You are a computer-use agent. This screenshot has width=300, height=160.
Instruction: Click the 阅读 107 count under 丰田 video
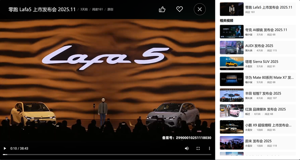(272, 98)
